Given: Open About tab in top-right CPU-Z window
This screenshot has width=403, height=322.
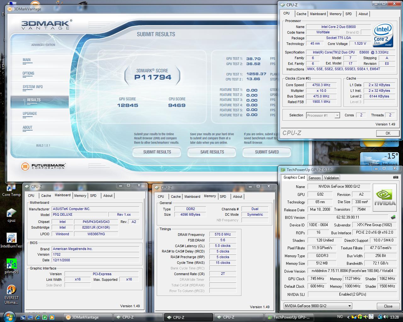Looking at the screenshot, I should tap(363, 14).
